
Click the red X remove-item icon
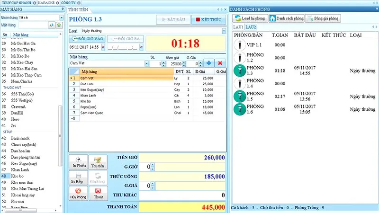tap(220, 63)
